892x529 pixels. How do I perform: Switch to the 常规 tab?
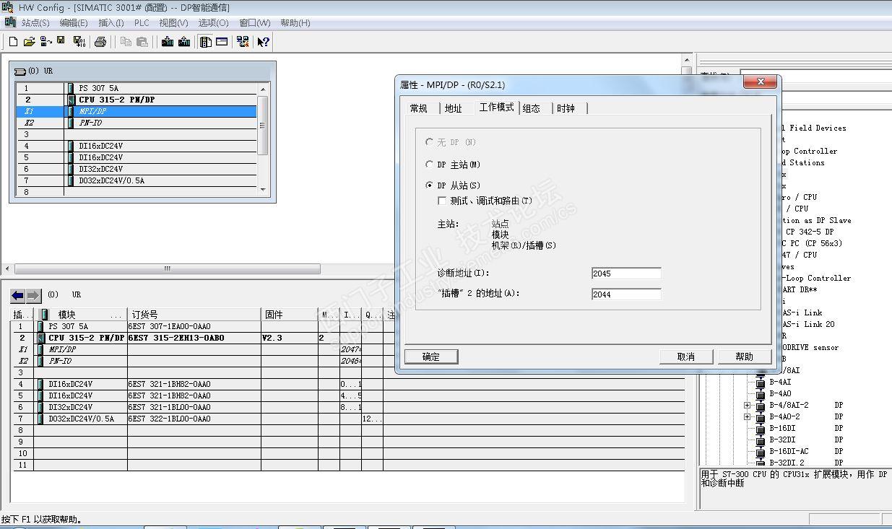coord(419,108)
